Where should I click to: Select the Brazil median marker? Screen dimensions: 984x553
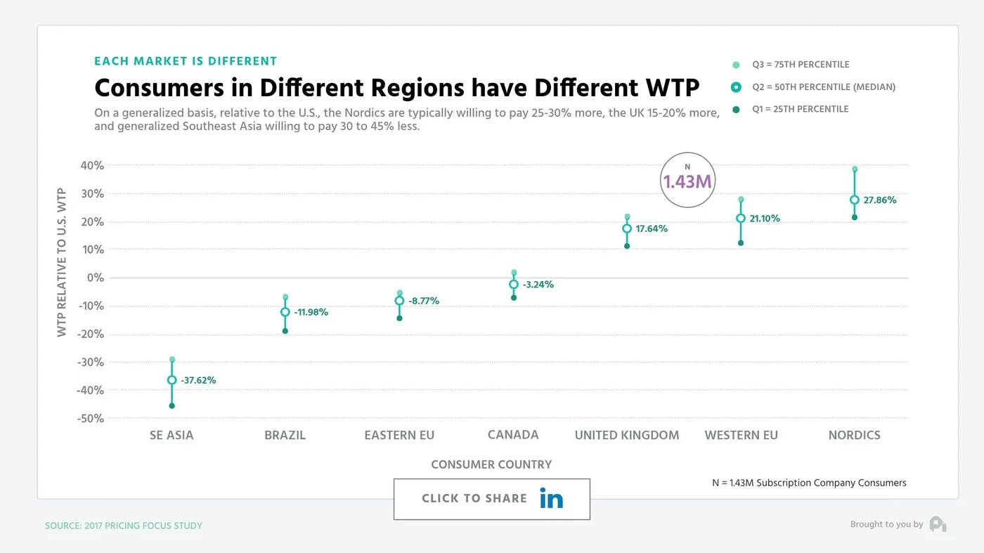coord(285,312)
